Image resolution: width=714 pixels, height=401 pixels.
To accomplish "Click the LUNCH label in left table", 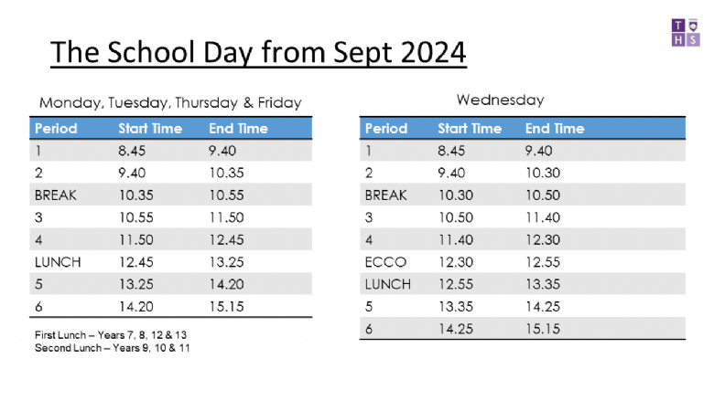I will [x=58, y=262].
